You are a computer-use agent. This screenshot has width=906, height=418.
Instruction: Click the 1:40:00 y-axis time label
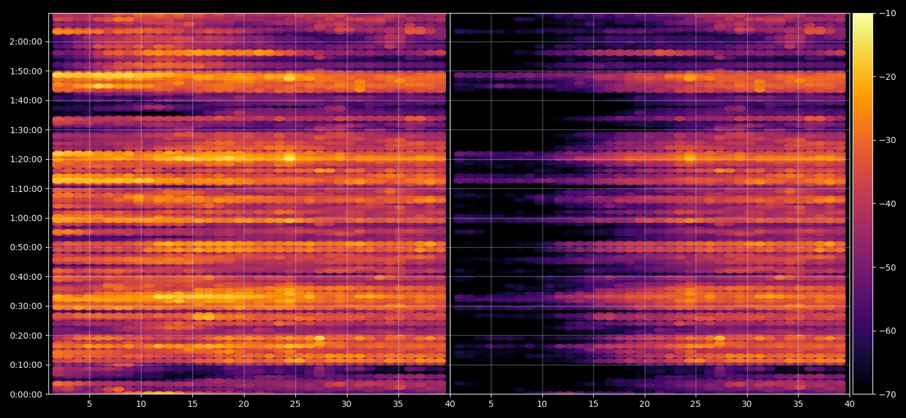(26, 100)
